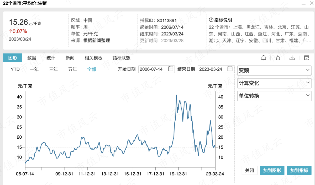Click the 06-07-14 x-axis label

click(x=25, y=174)
